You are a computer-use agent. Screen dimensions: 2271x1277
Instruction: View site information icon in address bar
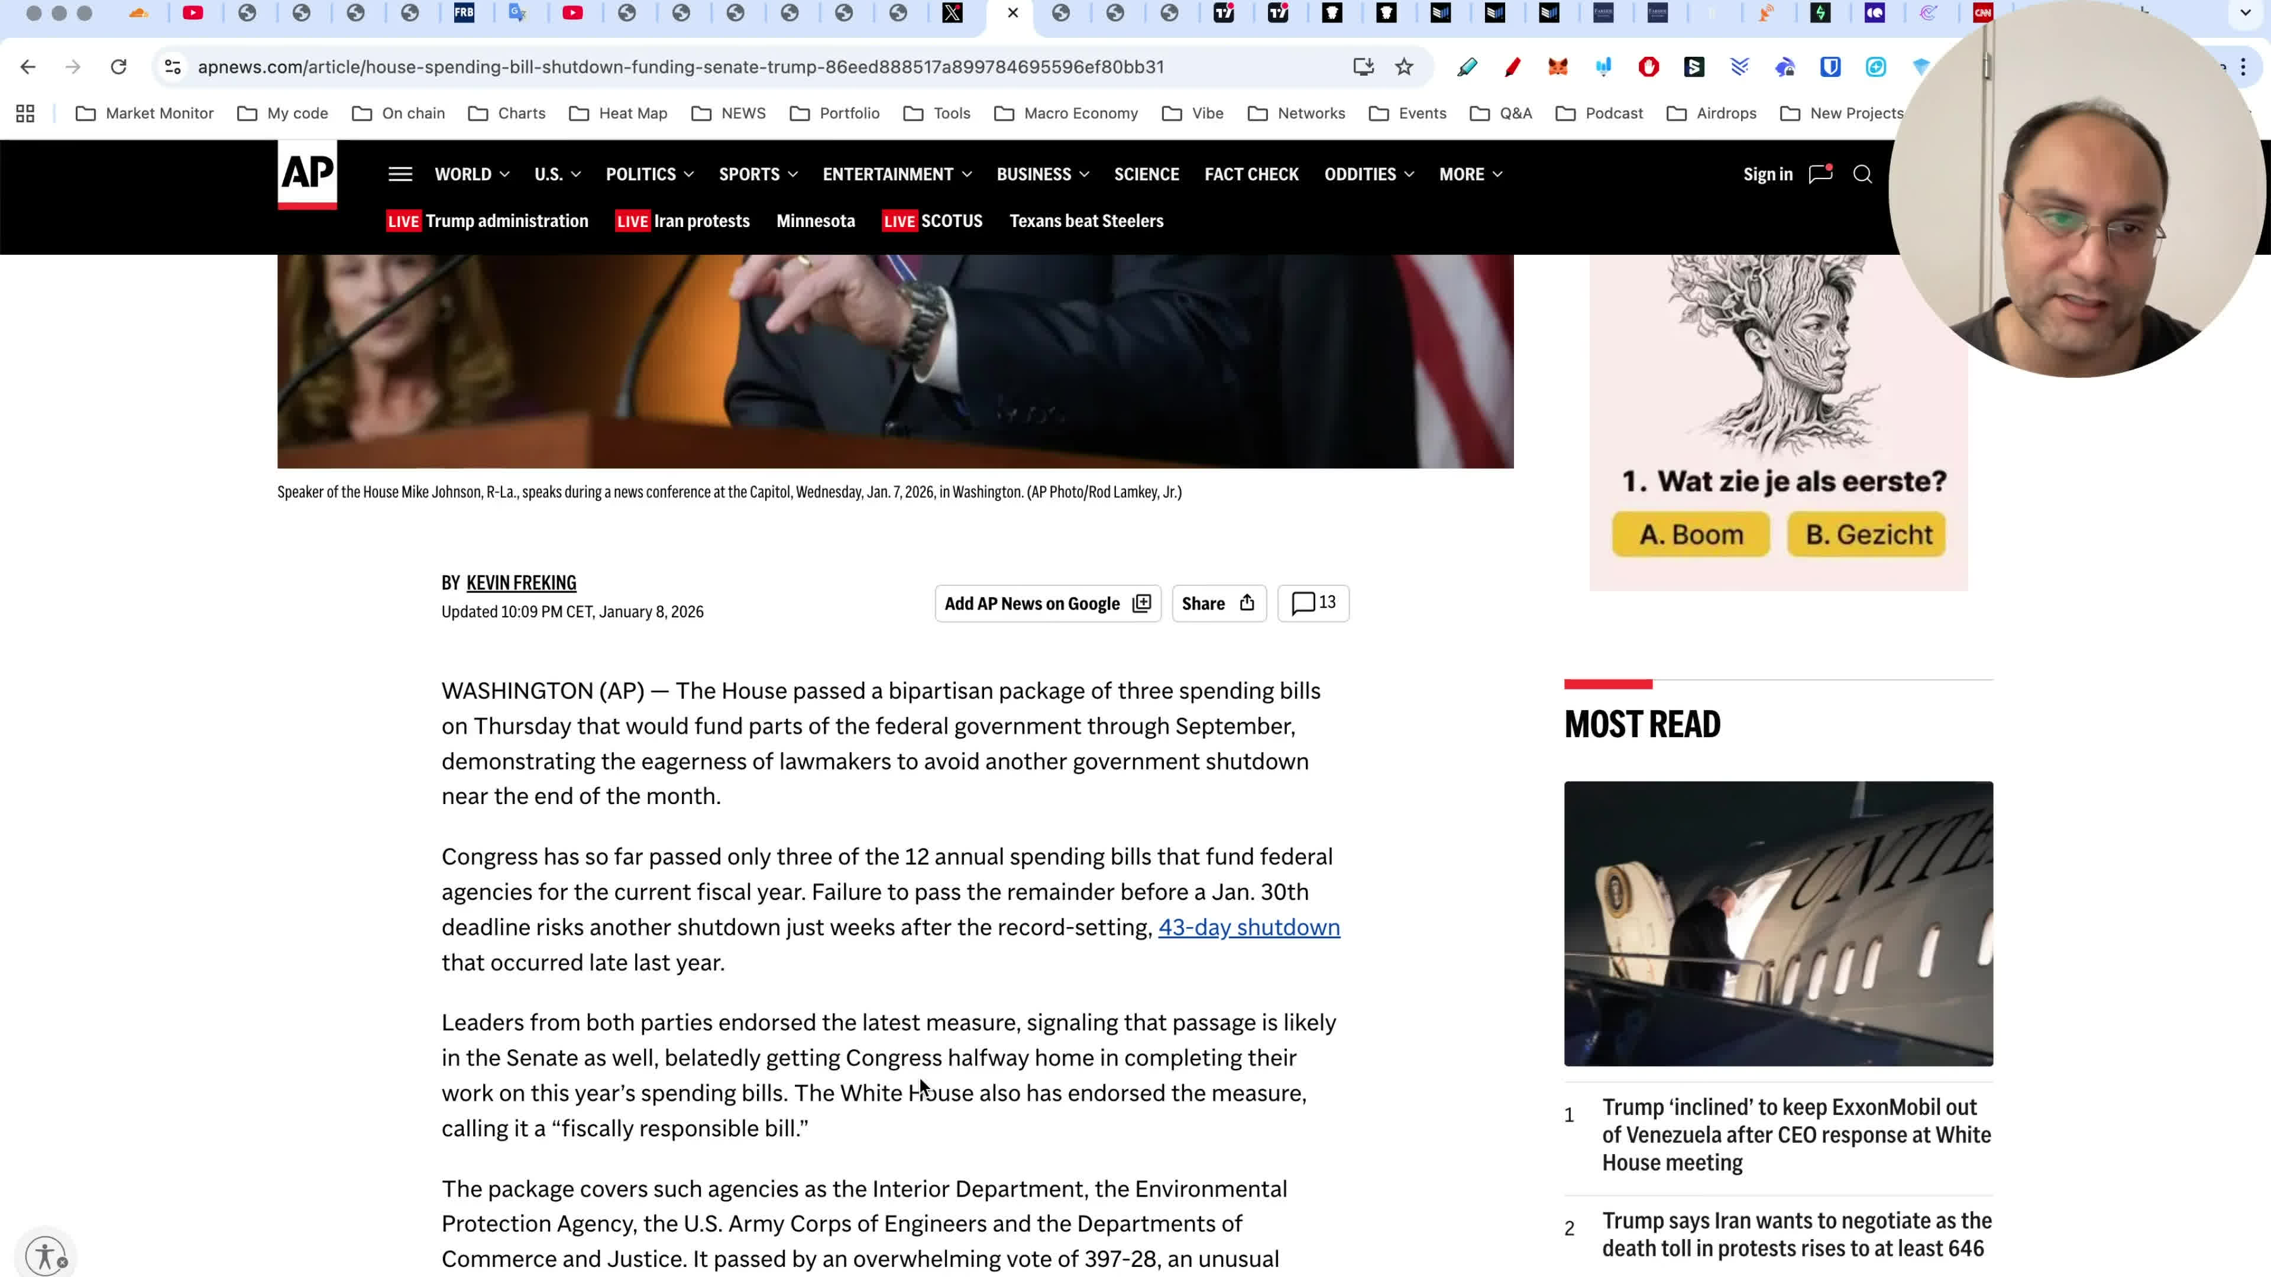point(173,67)
